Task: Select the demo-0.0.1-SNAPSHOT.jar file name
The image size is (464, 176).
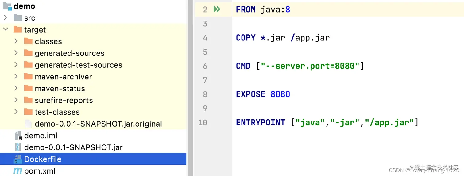Action: [73, 147]
